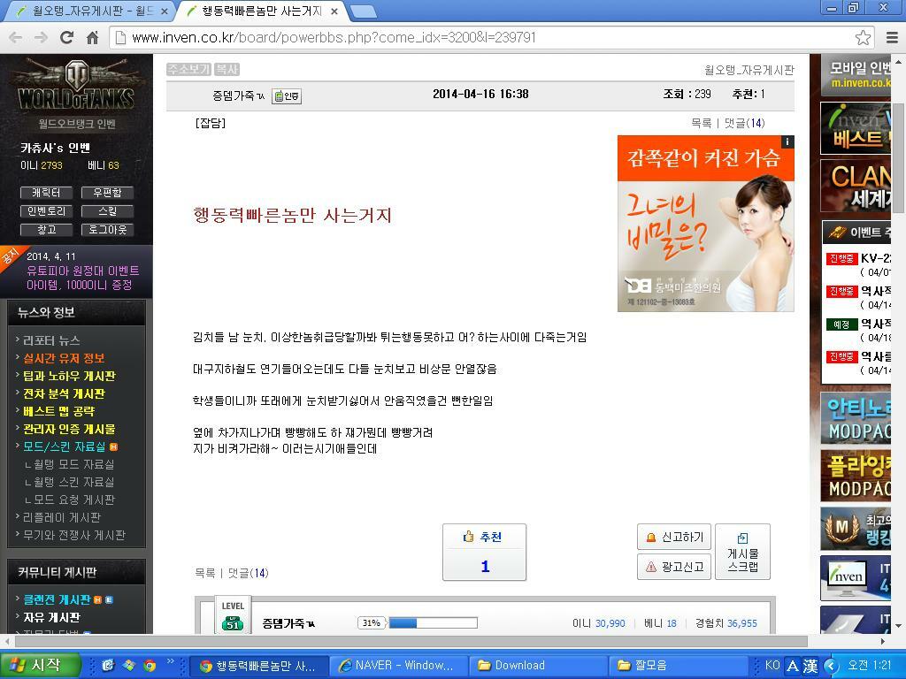Viewport: 906px width, 679px height.
Task: Click KO language indicator in taskbar
Action: pos(772,666)
